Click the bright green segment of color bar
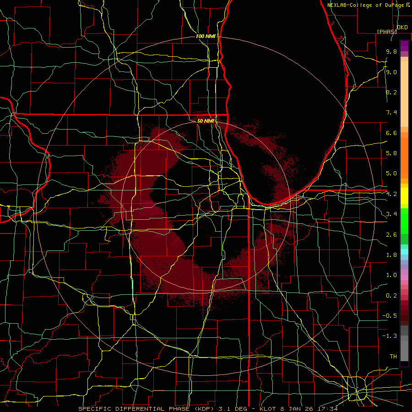 (404, 221)
